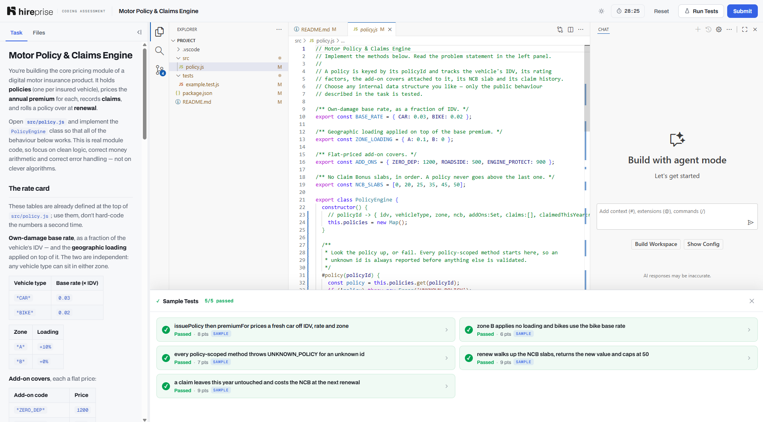Open editor more actions ellipsis
Image resolution: width=763 pixels, height=422 pixels.
[x=581, y=29]
